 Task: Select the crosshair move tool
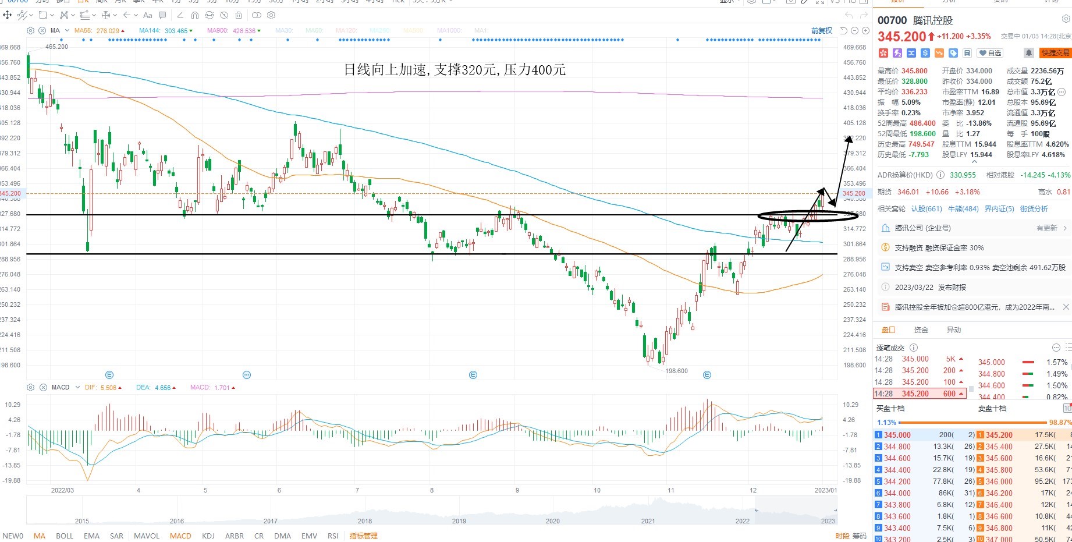click(x=8, y=15)
